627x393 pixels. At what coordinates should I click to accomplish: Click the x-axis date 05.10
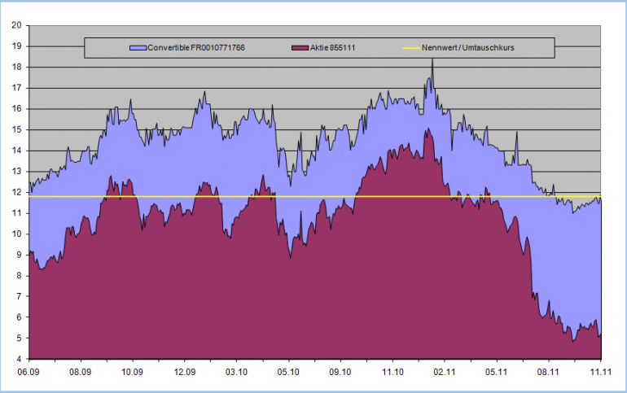click(x=288, y=372)
